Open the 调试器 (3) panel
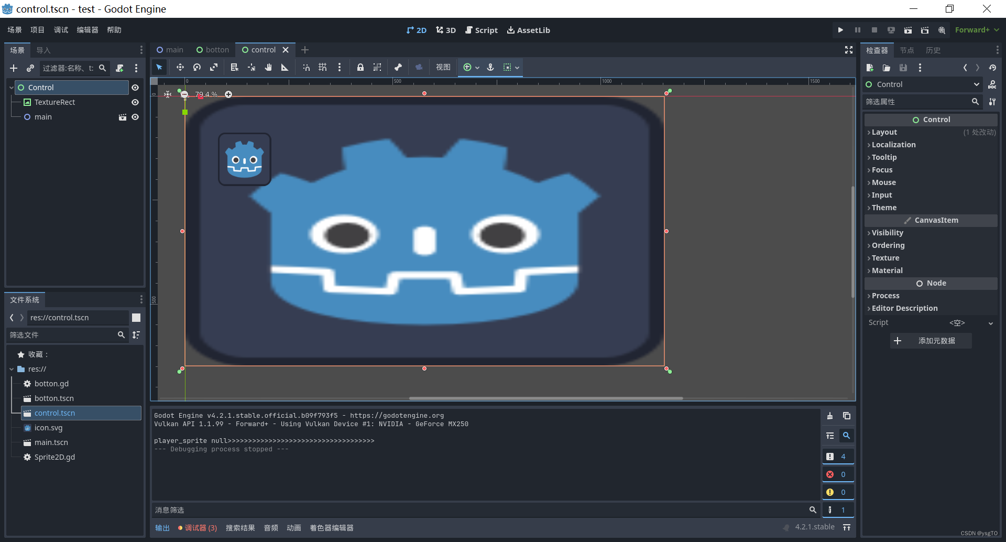The width and height of the screenshot is (1006, 542). pos(198,528)
